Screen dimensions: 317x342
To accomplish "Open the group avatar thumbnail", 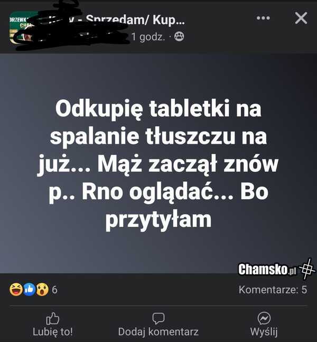I will pos(20,27).
